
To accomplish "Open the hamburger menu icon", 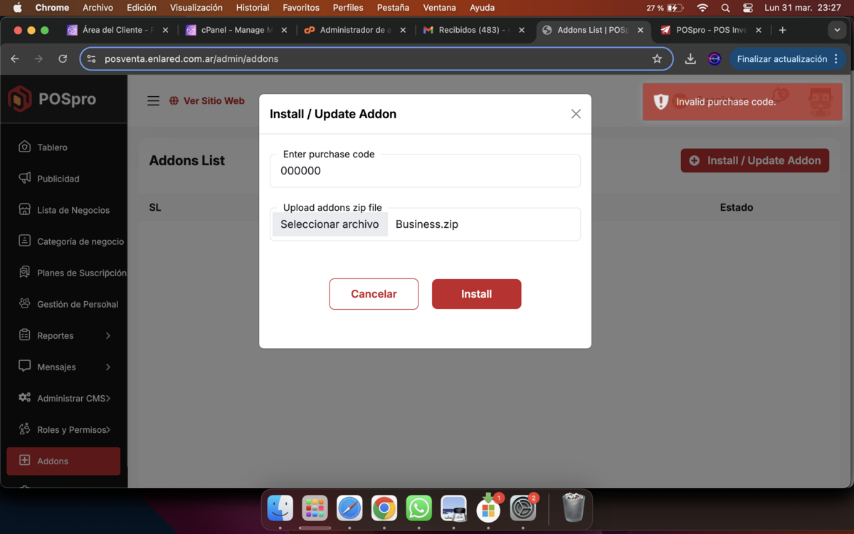I will click(153, 101).
